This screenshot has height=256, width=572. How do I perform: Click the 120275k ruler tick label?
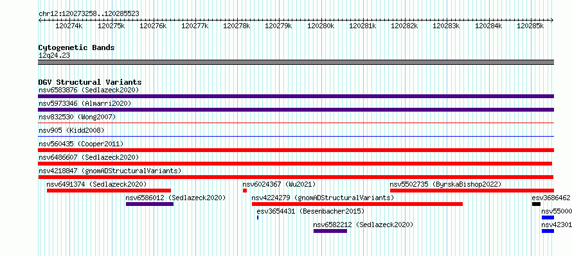pyautogui.click(x=112, y=26)
